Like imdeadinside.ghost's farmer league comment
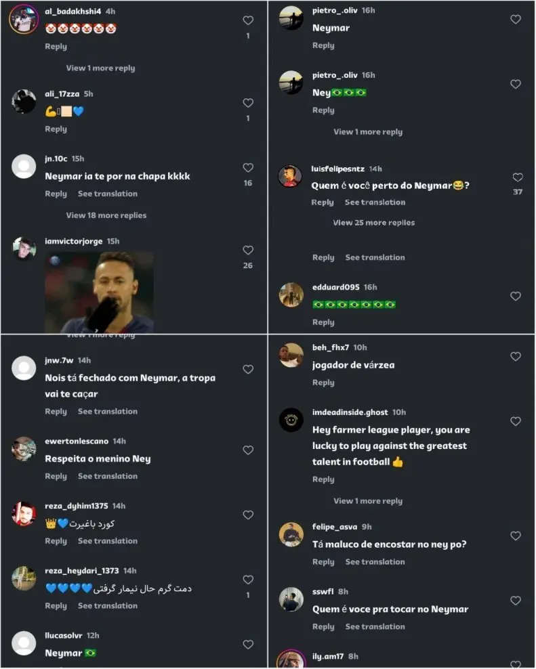Viewport: 536px width, 669px height. click(516, 421)
